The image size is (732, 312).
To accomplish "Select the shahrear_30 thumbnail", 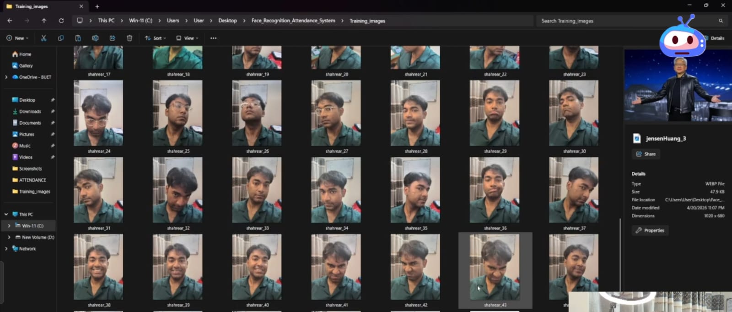I will coord(574,117).
